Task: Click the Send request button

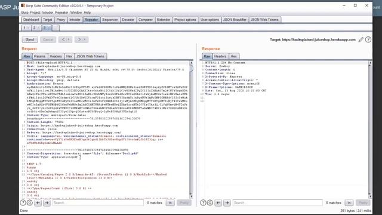Action: pos(30,39)
